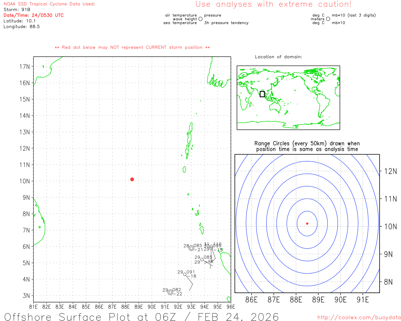Click the '89E' label under range circles plot
This screenshot has width=401, height=321.
pos(318,300)
